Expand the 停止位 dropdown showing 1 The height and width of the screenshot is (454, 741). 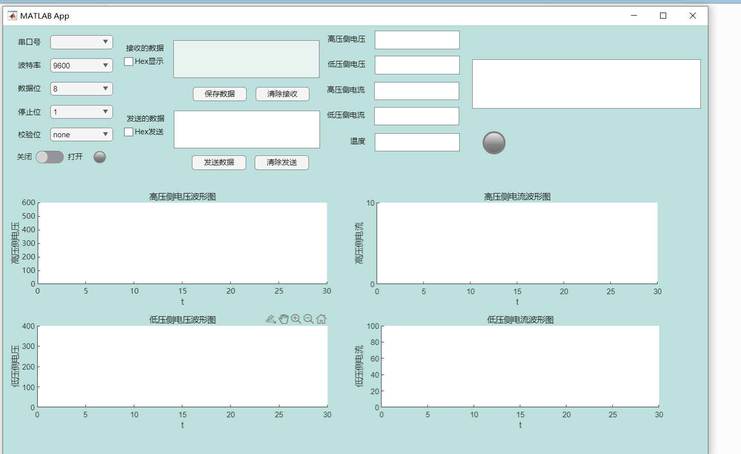click(x=81, y=112)
